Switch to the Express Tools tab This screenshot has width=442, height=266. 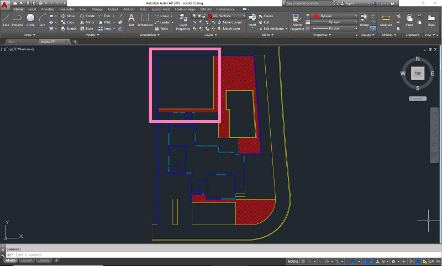(x=161, y=9)
